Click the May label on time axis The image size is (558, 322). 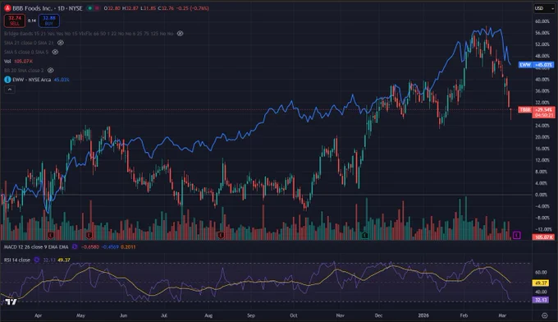point(80,315)
